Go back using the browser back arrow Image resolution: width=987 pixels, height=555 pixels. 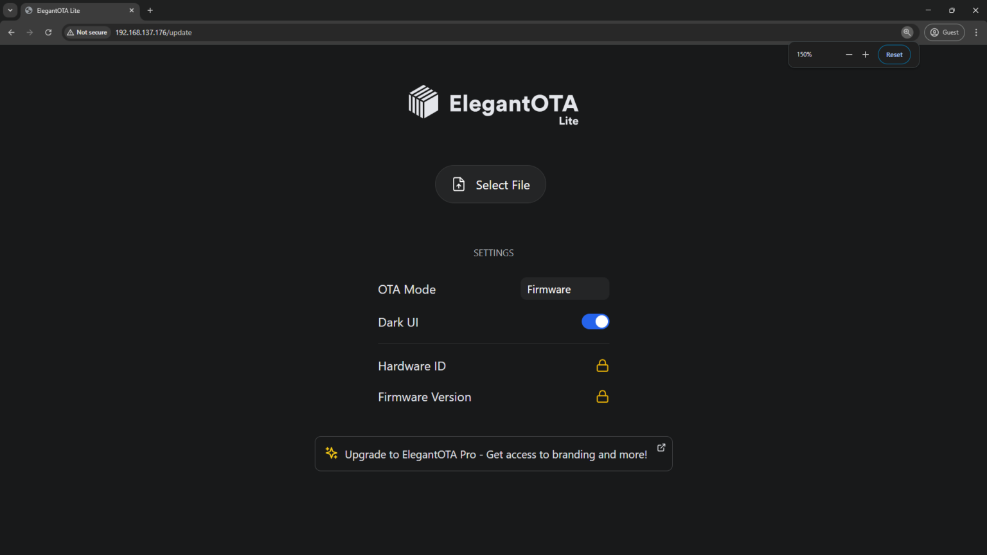[12, 32]
